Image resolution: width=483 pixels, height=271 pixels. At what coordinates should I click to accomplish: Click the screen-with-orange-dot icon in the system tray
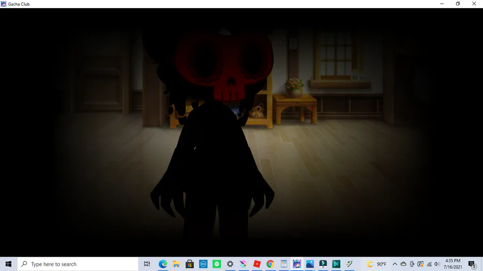[x=420, y=264]
